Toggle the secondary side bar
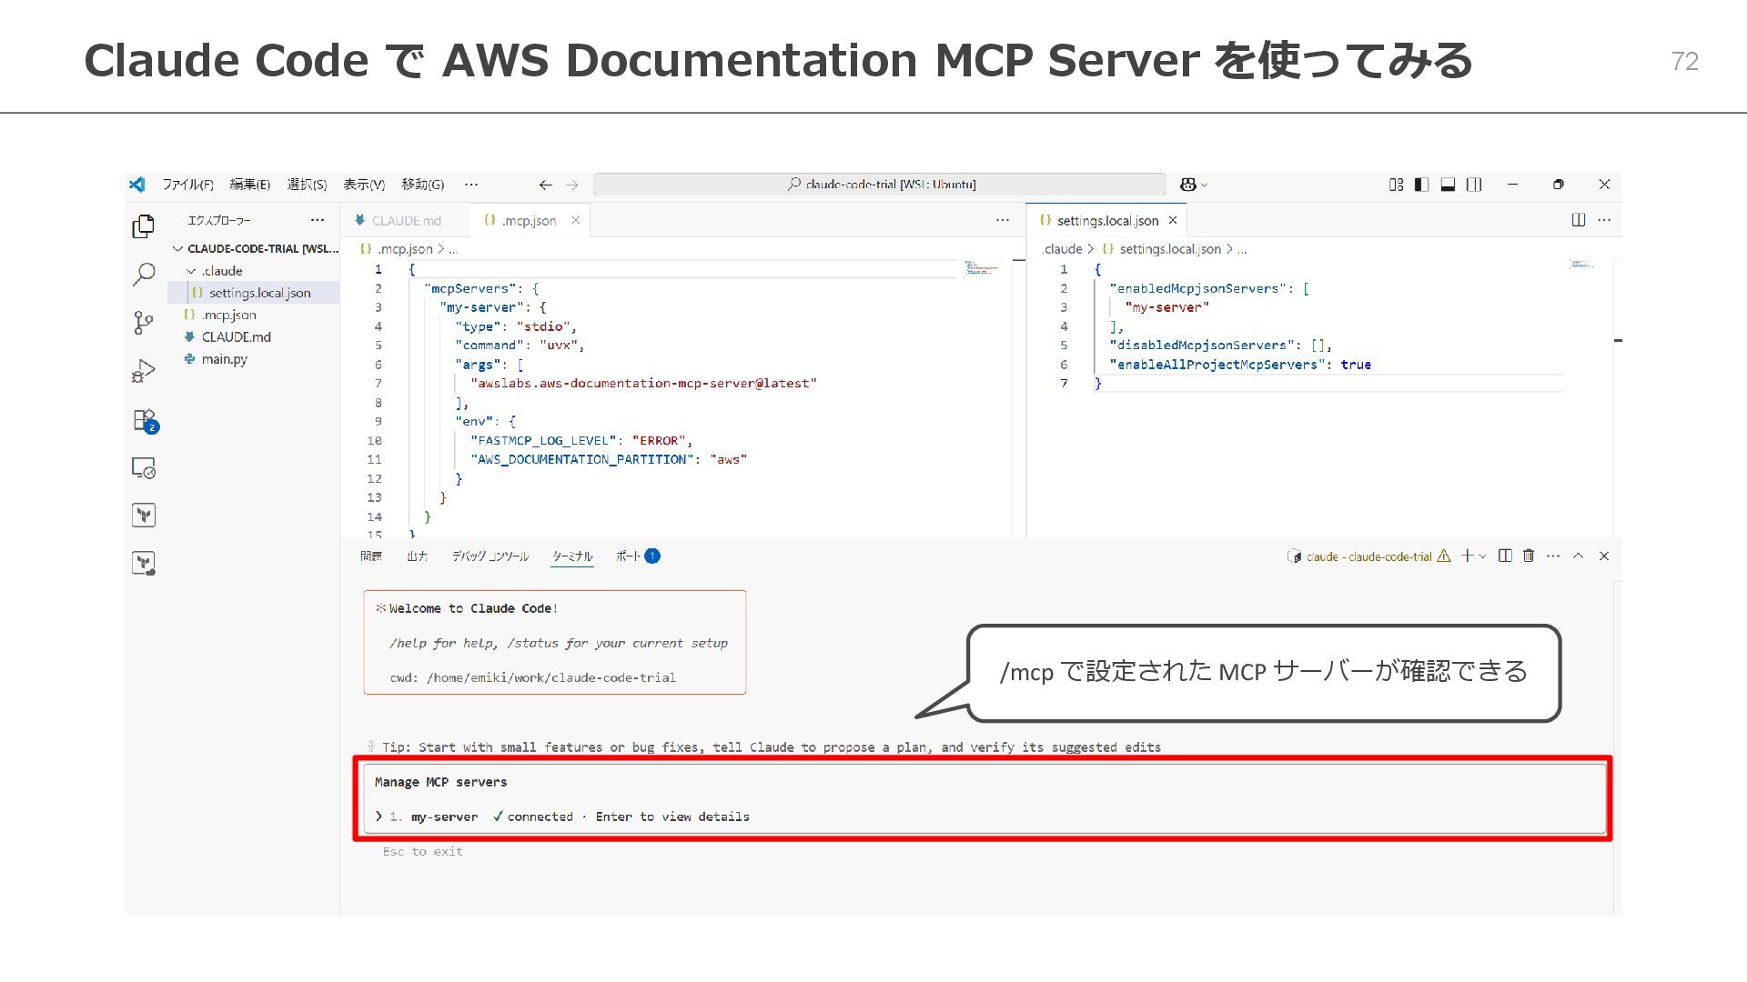The width and height of the screenshot is (1747, 982). (1474, 185)
